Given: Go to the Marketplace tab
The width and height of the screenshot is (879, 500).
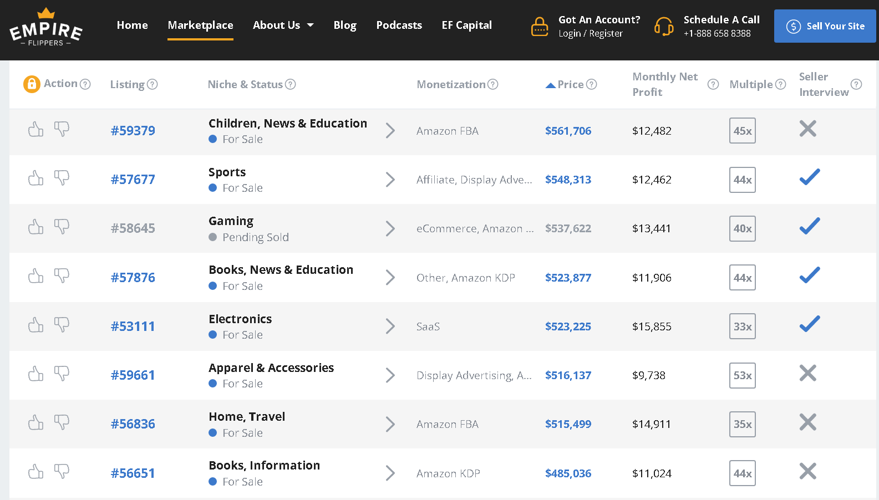Looking at the screenshot, I should 200,25.
